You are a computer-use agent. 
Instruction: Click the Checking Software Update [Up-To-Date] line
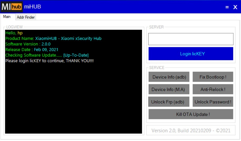[x=47, y=55]
